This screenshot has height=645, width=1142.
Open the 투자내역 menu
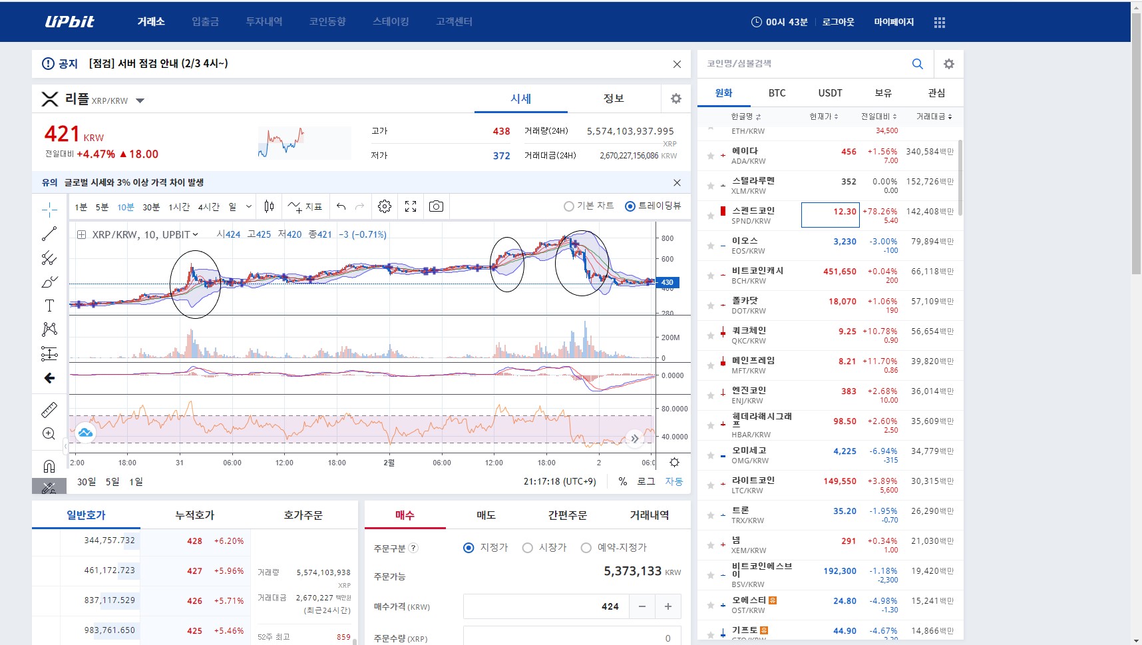264,21
